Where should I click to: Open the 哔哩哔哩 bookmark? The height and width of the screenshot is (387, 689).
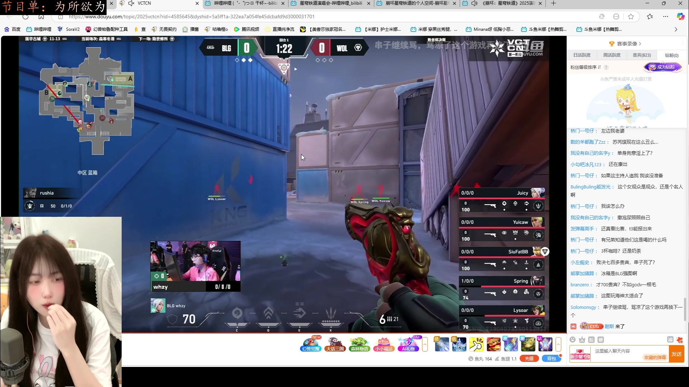(39, 29)
